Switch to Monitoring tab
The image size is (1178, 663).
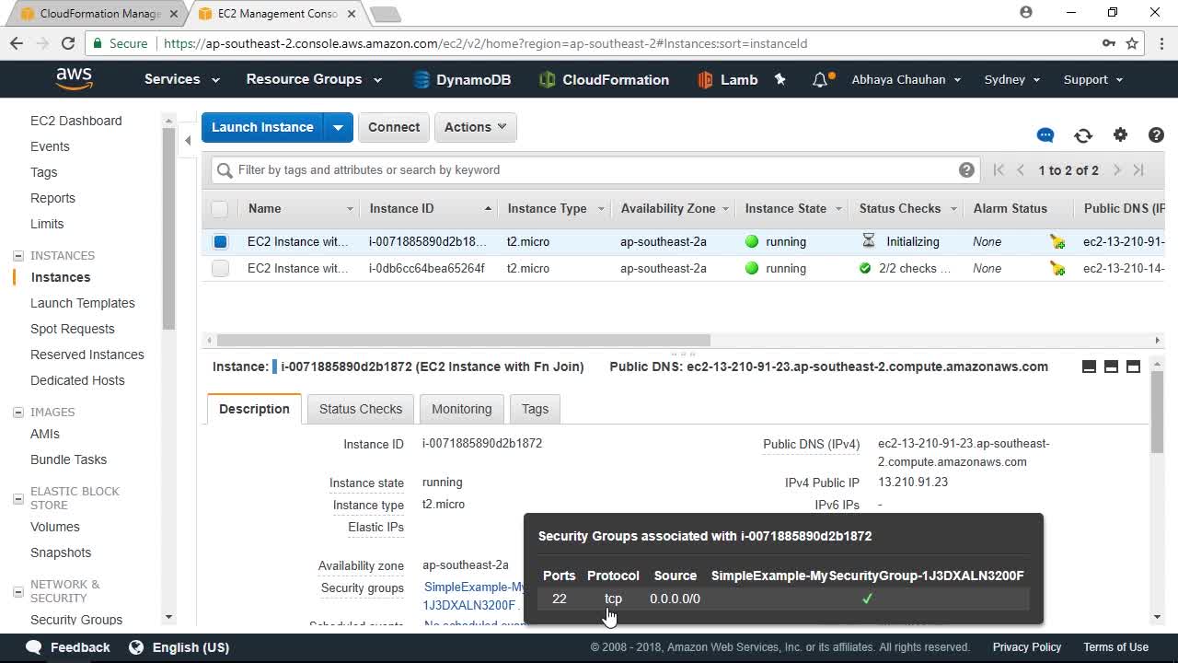(462, 409)
